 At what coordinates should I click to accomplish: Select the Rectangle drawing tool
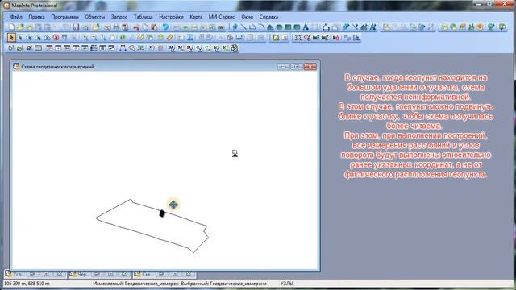point(288,27)
